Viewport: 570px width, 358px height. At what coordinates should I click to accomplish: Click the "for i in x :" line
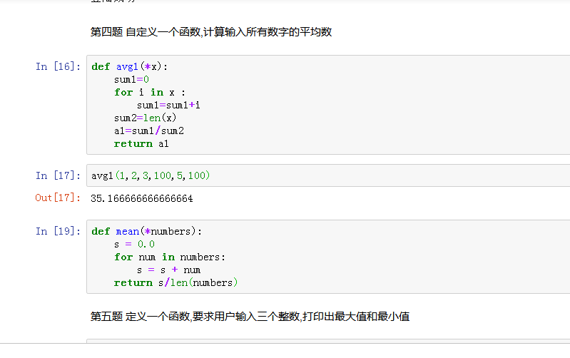point(150,92)
